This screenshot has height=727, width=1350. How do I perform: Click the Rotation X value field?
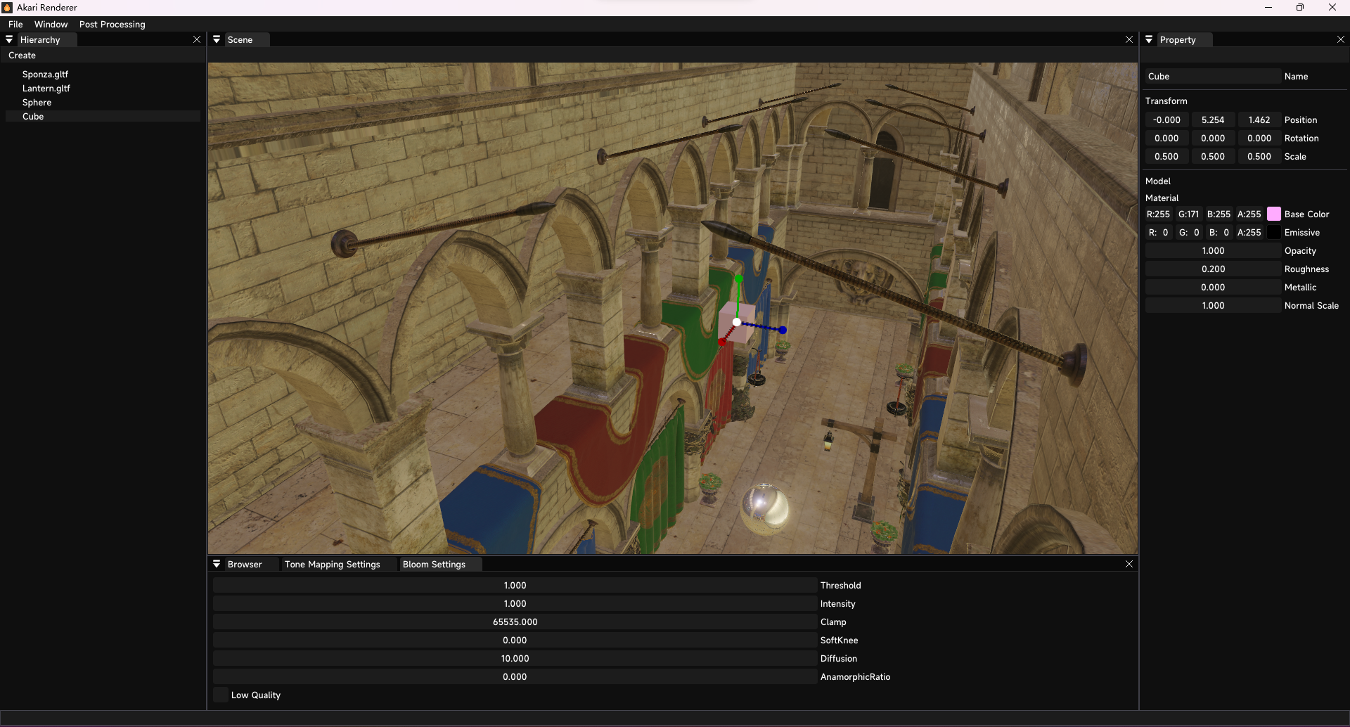click(x=1166, y=138)
